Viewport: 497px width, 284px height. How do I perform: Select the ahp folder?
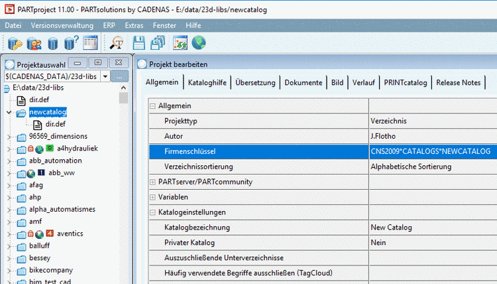click(35, 197)
